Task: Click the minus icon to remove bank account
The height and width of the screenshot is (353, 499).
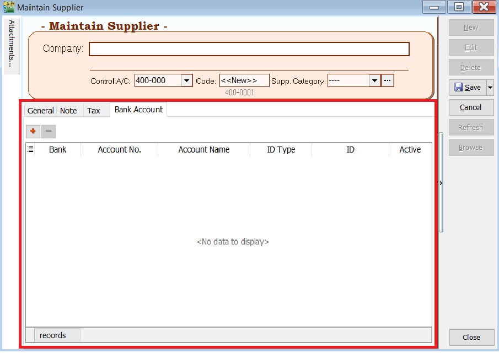Action: point(48,131)
